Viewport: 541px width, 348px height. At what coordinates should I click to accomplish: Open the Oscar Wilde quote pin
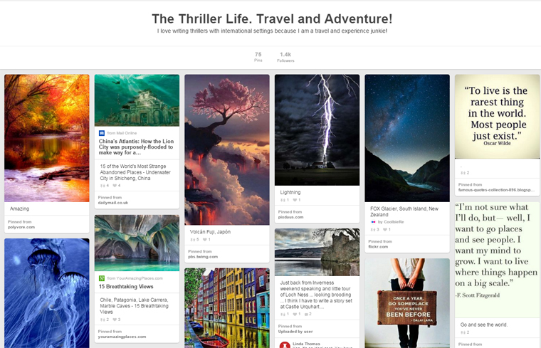point(497,117)
